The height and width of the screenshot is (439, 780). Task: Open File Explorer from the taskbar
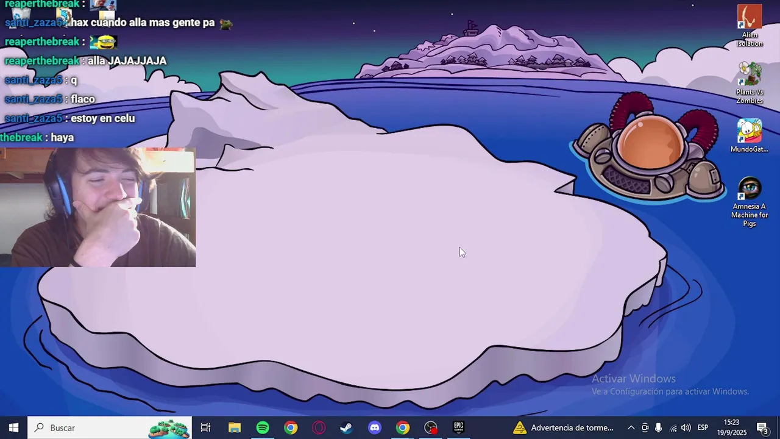point(235,427)
